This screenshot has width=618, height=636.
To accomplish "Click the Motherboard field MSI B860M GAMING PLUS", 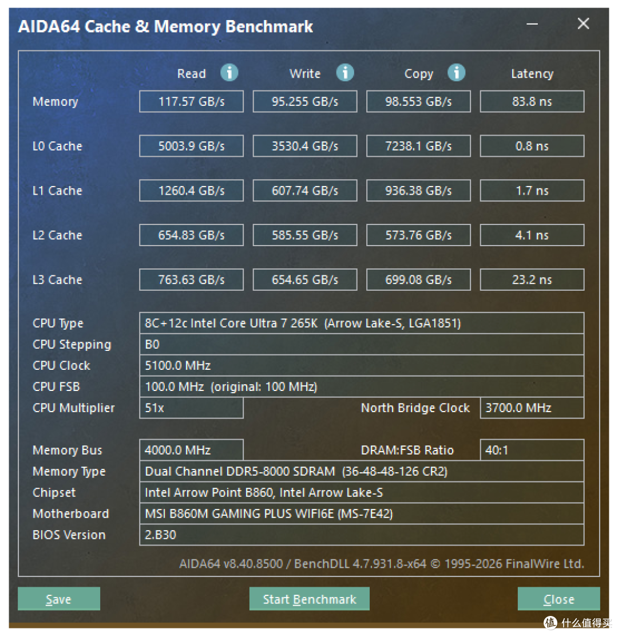I will tap(362, 513).
